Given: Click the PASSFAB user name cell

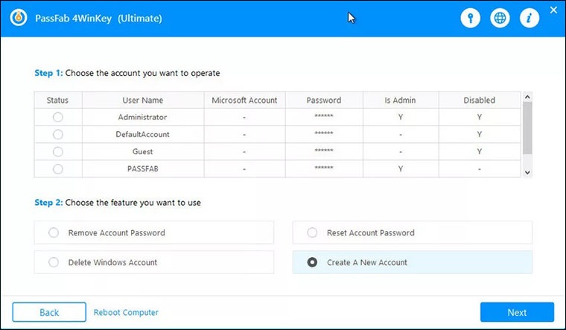Looking at the screenshot, I should 143,168.
